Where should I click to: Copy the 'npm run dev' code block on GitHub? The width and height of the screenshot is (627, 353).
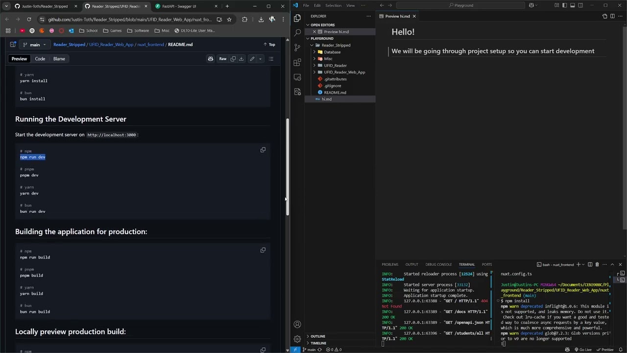[263, 150]
